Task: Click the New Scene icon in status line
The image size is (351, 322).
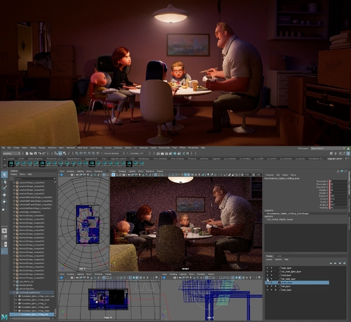Action: point(27,153)
